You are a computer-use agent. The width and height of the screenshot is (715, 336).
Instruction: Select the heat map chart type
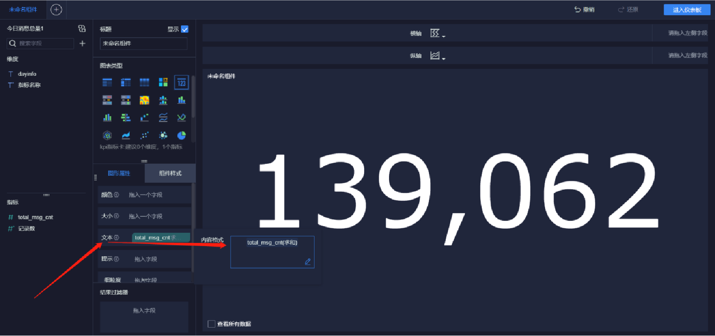pos(145,100)
